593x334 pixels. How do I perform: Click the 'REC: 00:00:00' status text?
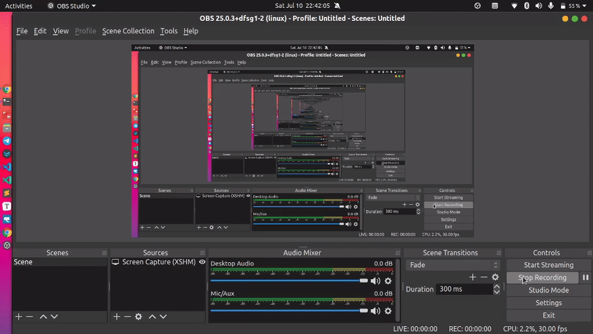point(470,329)
